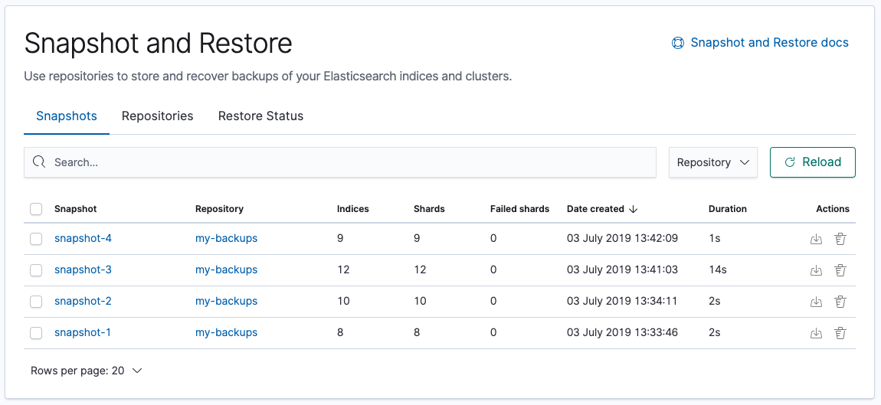This screenshot has height=405, width=881.
Task: Expand the Rows per page selector
Action: 87,371
